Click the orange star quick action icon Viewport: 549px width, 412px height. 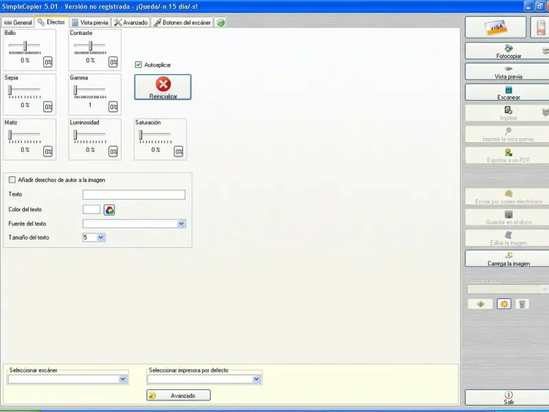coord(504,304)
